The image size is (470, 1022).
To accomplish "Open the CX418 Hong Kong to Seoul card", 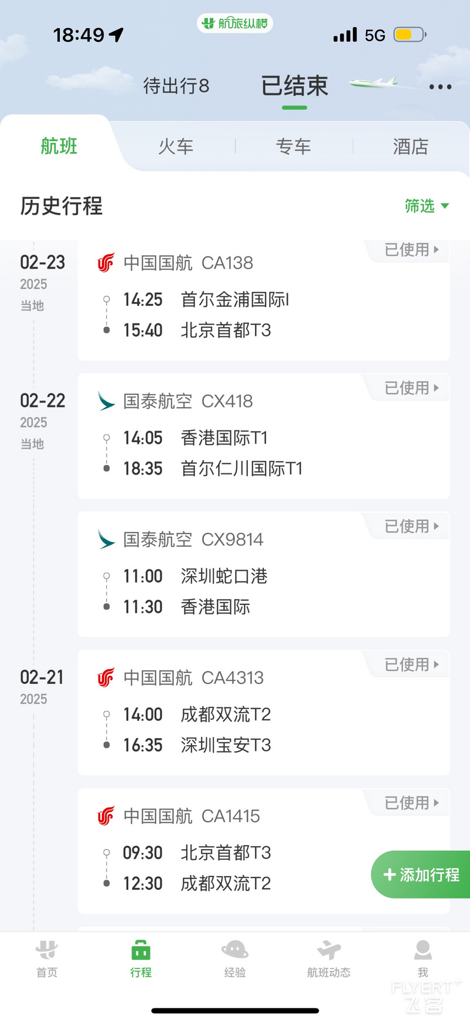I will pyautogui.click(x=264, y=436).
